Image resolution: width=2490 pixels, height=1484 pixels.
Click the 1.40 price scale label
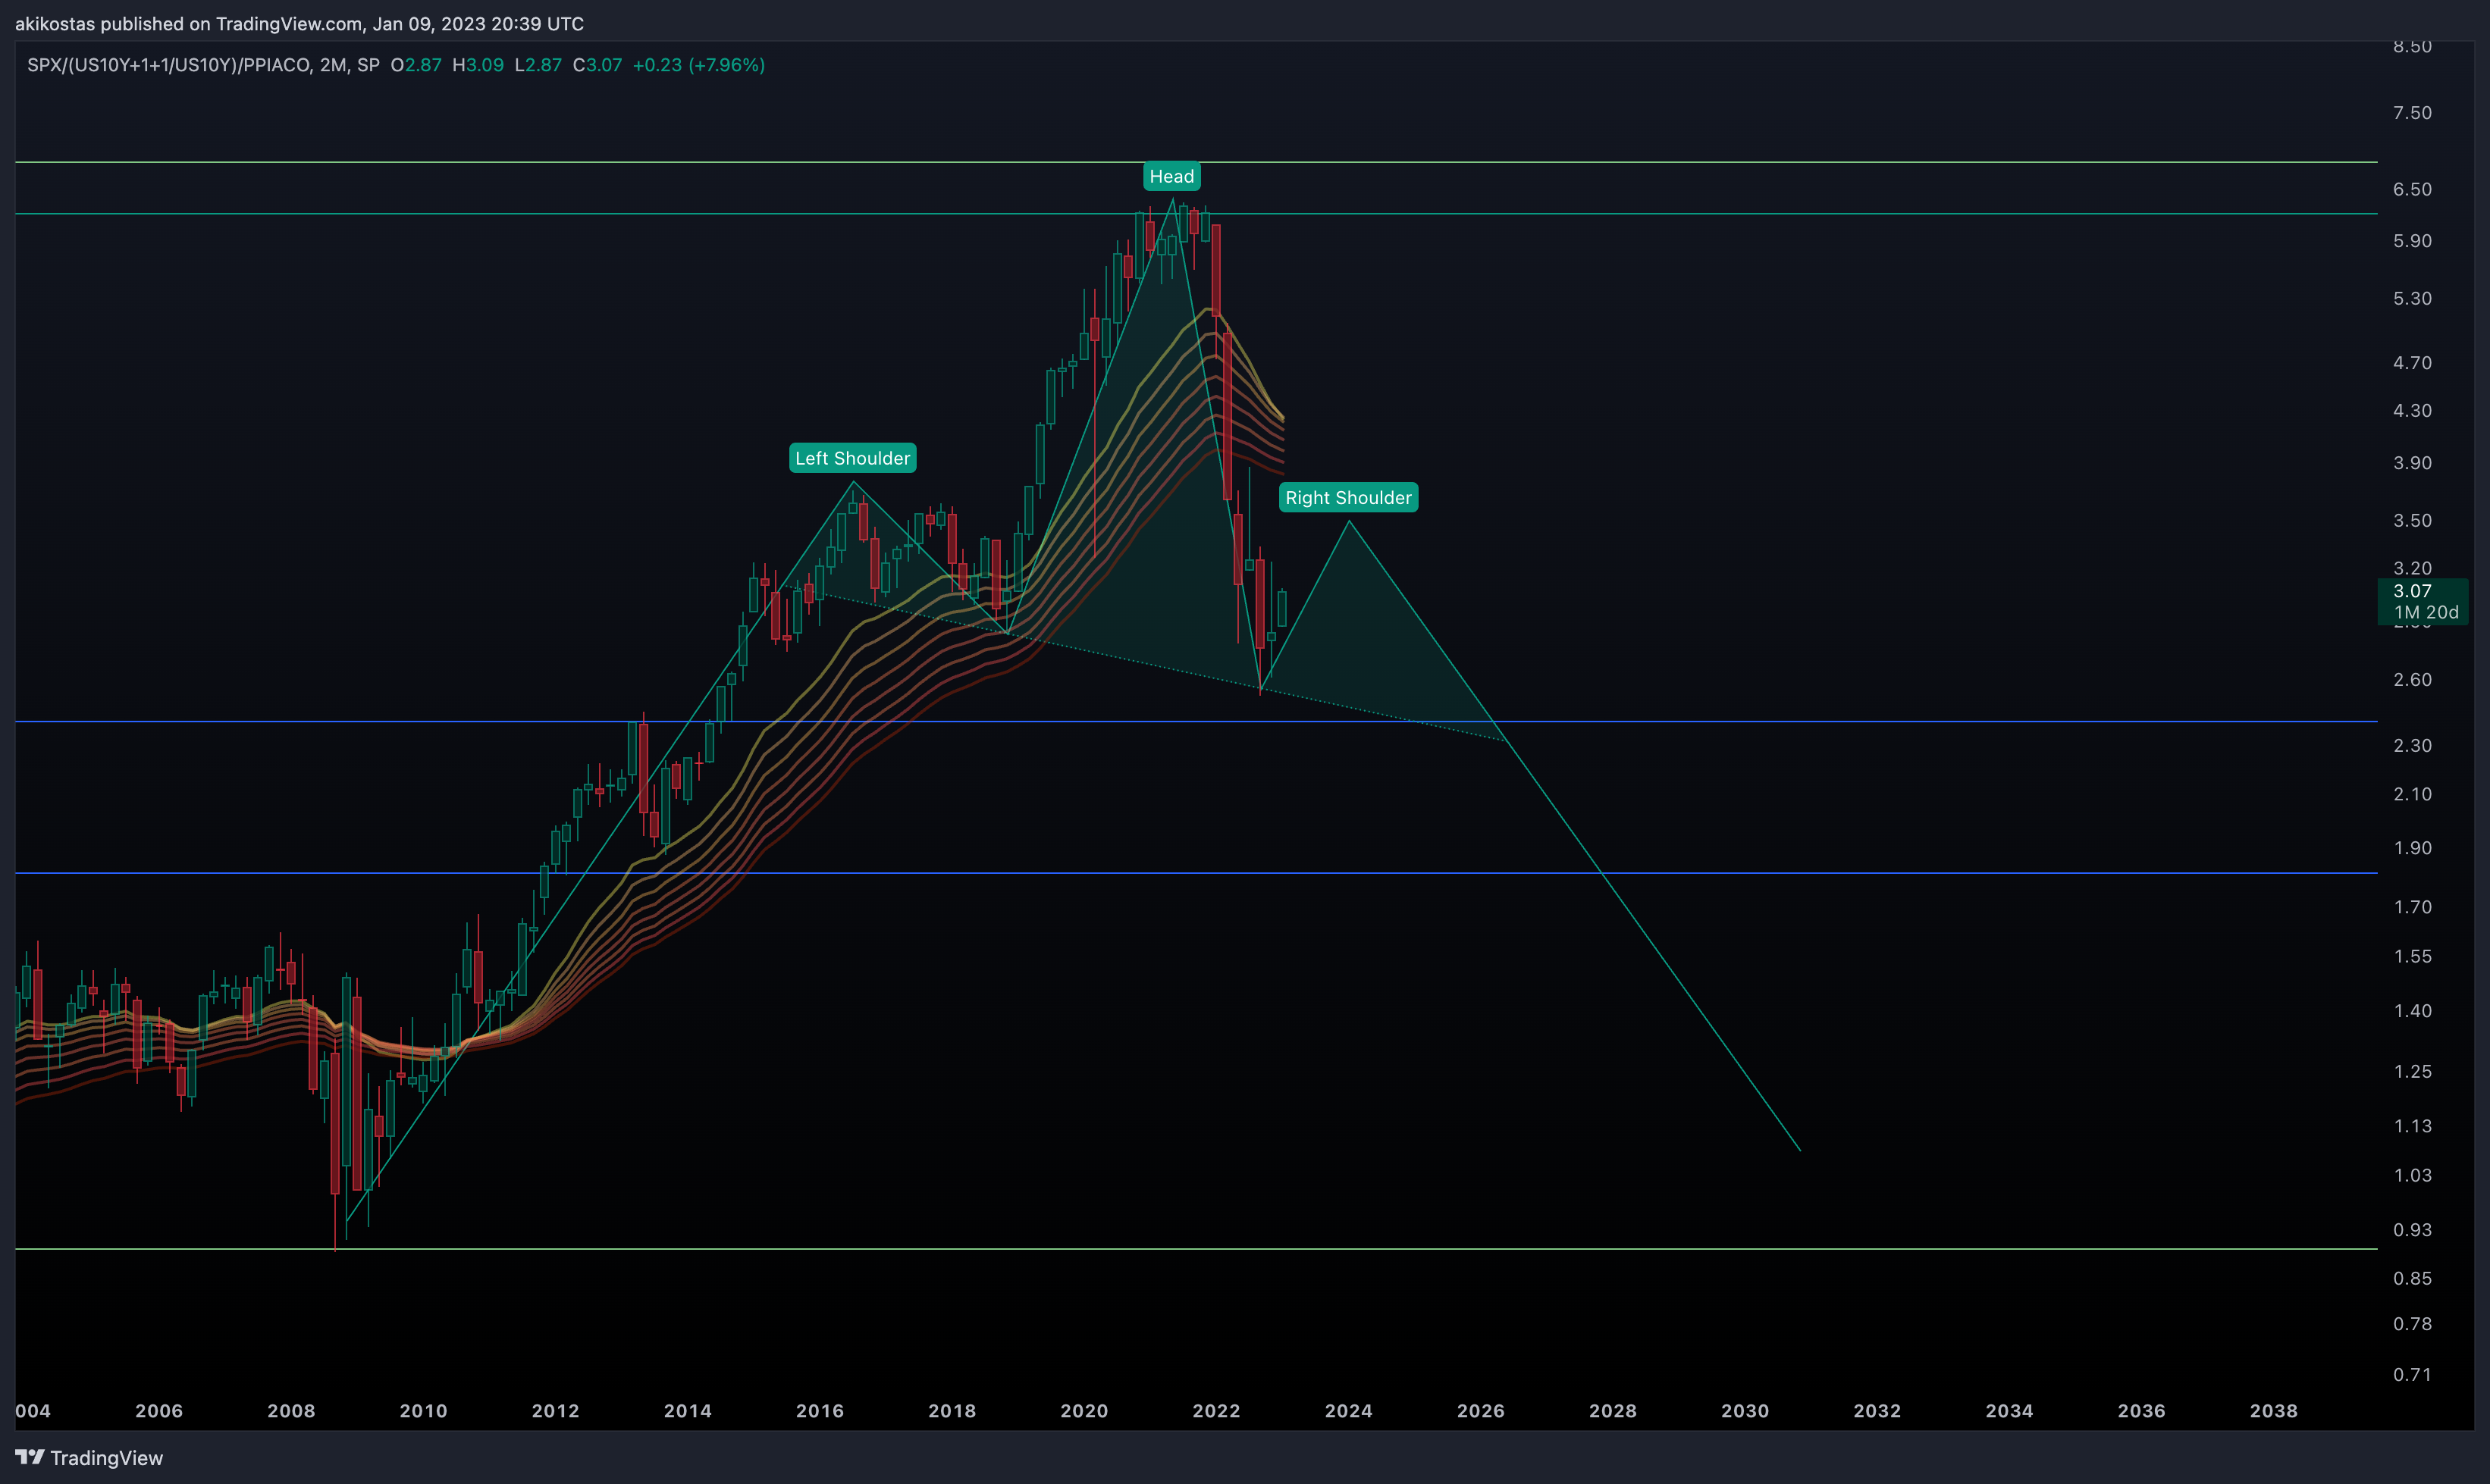(2412, 1010)
